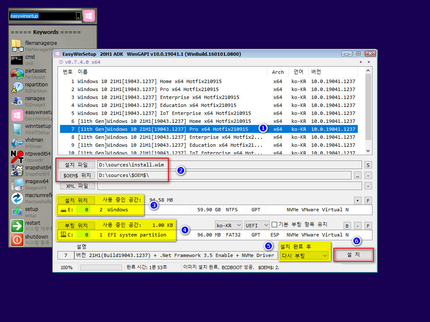The image size is (430, 322).
Task: Click the D:\sources\$OEM$\ path field
Action: pos(224,175)
